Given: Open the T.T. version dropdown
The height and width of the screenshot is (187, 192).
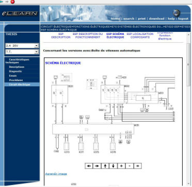Looking at the screenshot, I should coord(22,52).
